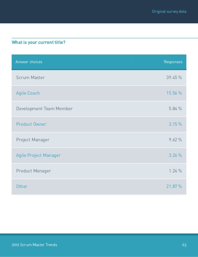This screenshot has width=198, height=257.
Task: Open the Other answer choice link
Action: pos(22,186)
